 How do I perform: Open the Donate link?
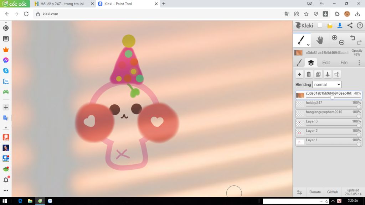[x=315, y=192]
